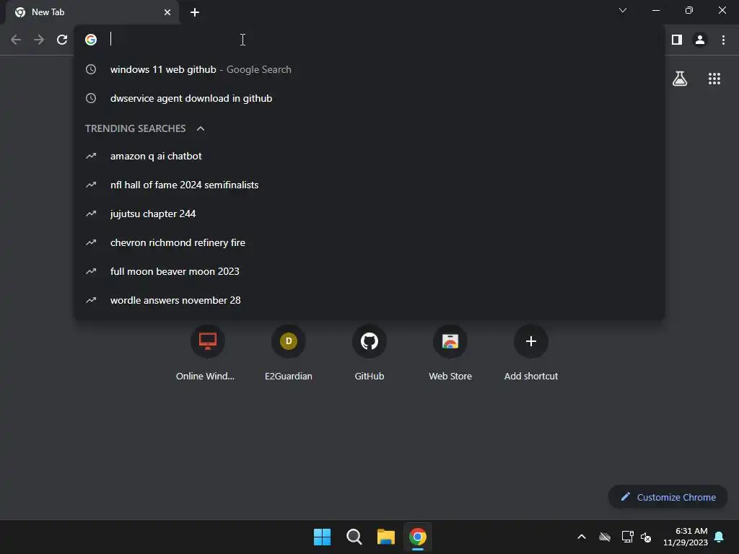Choose 'nfl hall of fame 2024 semifinalists'

point(369,185)
